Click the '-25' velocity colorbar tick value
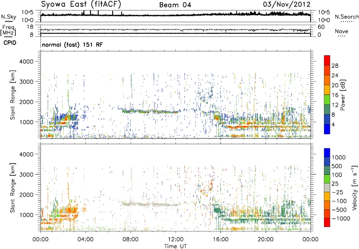The height and width of the screenshot is (249, 359). click(337, 192)
